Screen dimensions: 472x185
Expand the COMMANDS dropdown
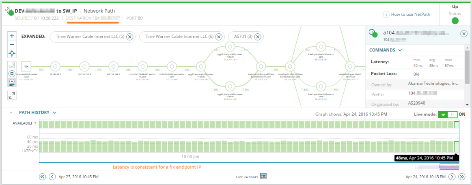click(x=385, y=50)
